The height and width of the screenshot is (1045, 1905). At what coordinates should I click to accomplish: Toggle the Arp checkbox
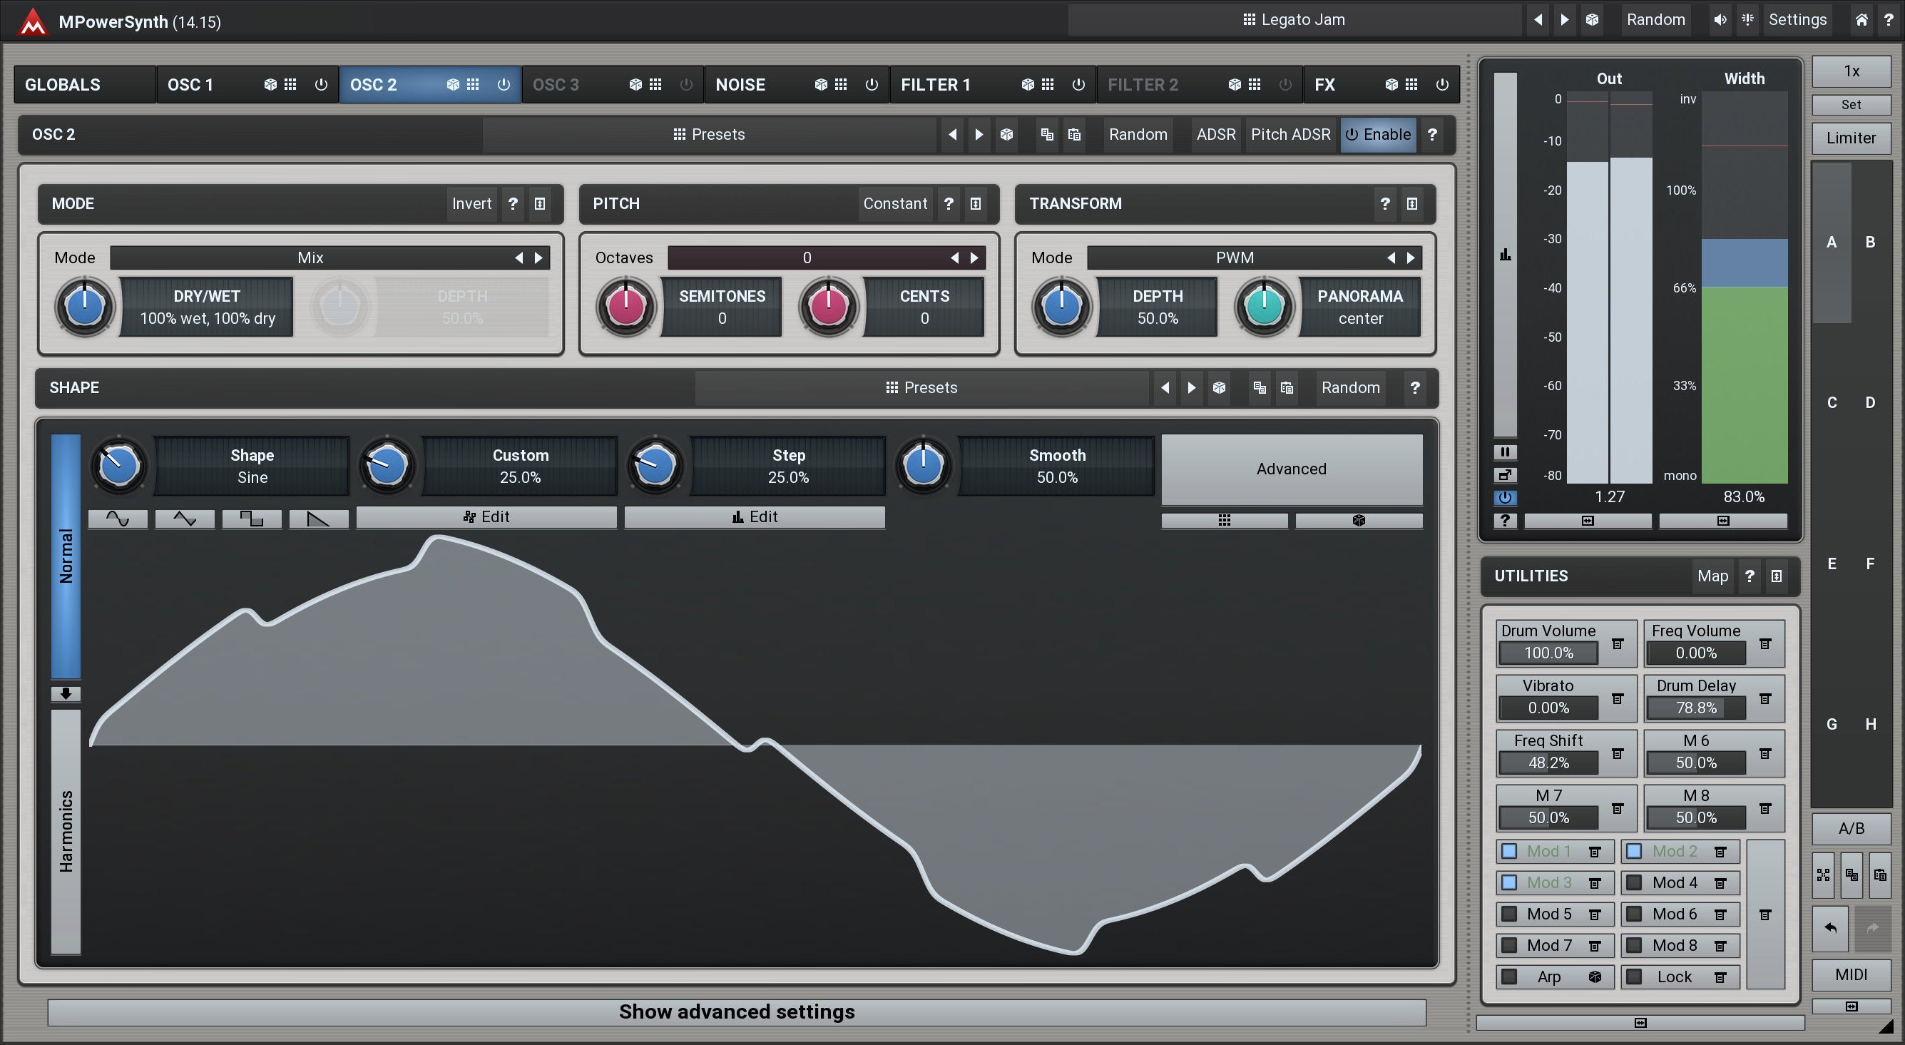coord(1509,977)
